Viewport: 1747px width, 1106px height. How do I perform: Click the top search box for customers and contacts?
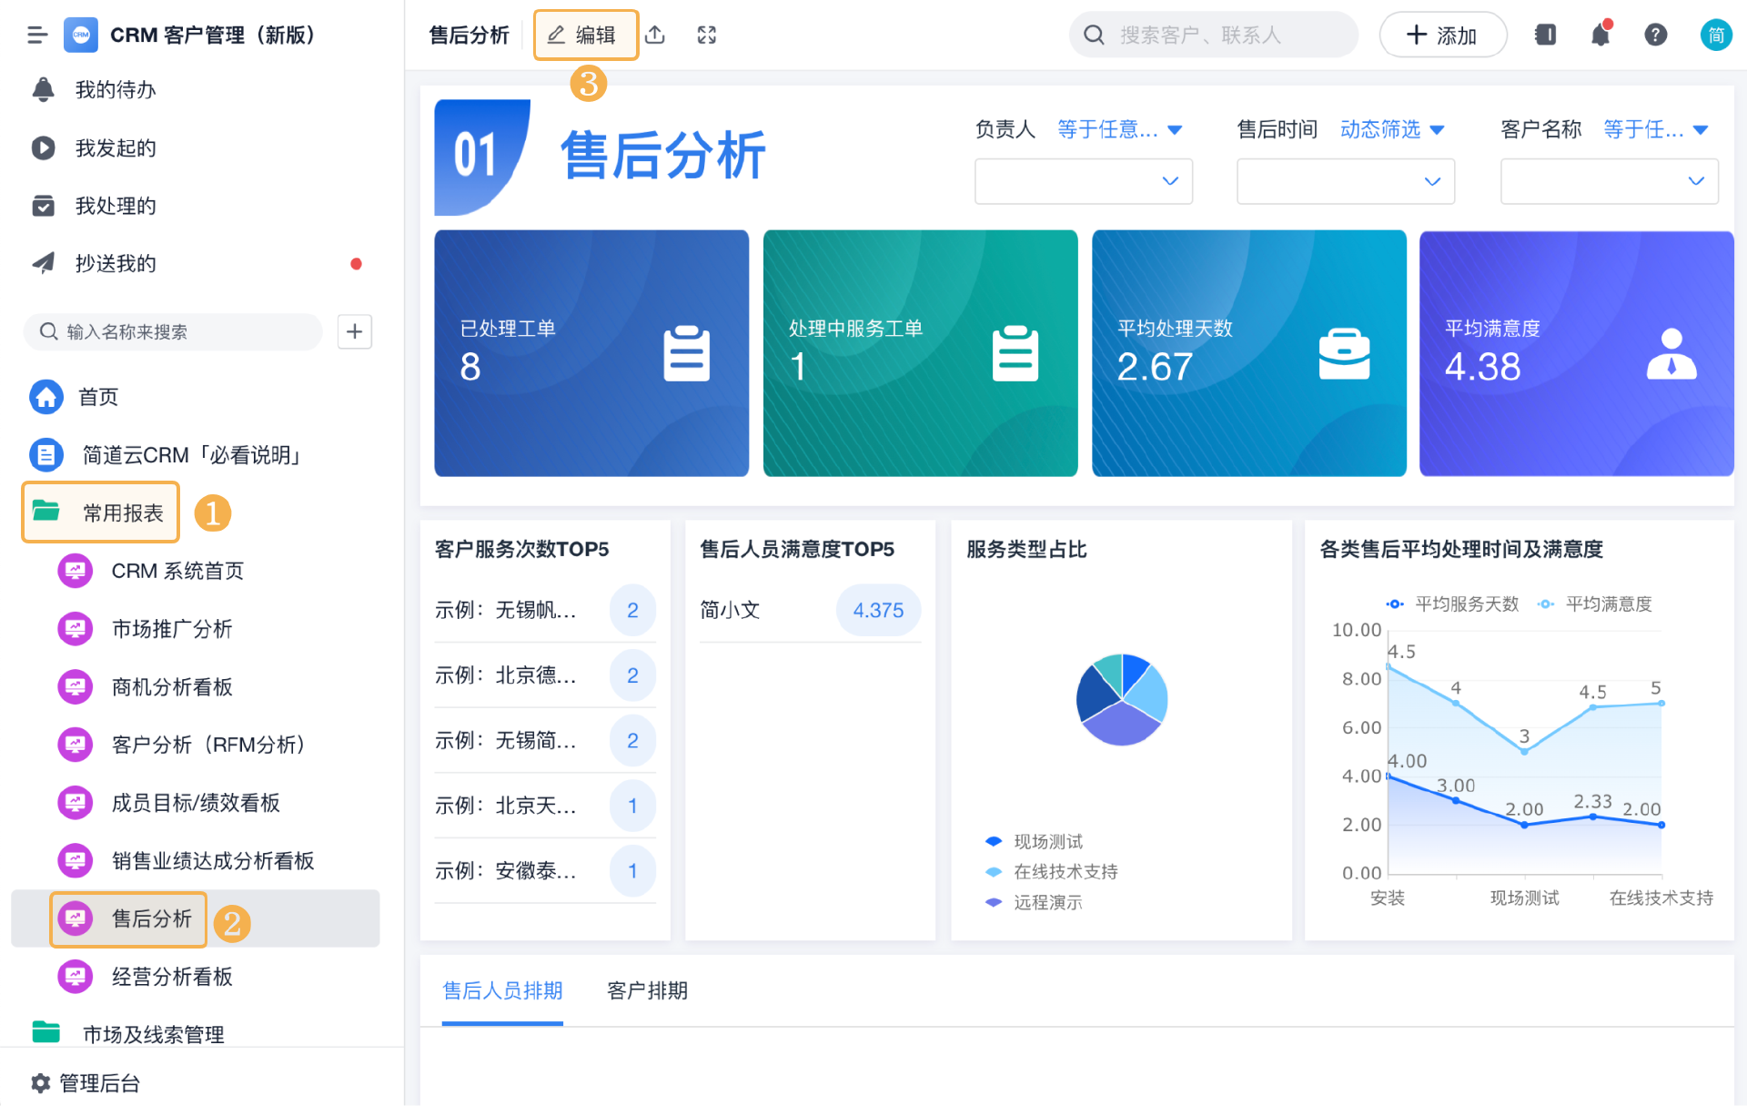[1213, 36]
